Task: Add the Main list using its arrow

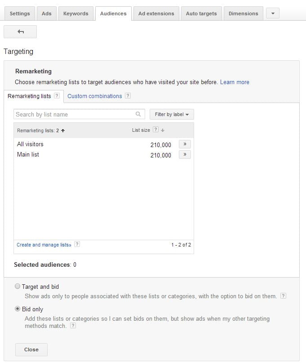Action: 185,155
